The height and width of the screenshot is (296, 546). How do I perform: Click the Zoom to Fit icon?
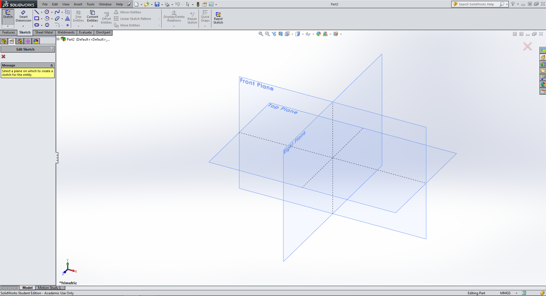point(260,34)
